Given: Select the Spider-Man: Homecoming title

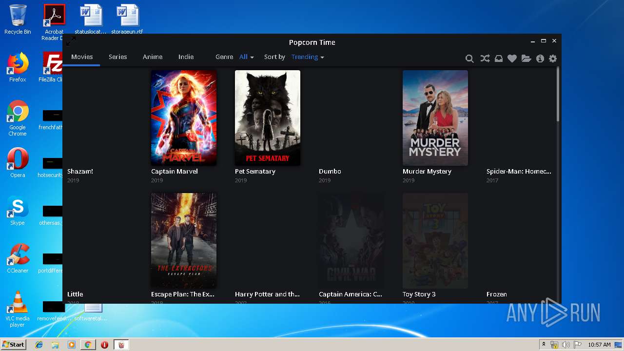Looking at the screenshot, I should [519, 172].
